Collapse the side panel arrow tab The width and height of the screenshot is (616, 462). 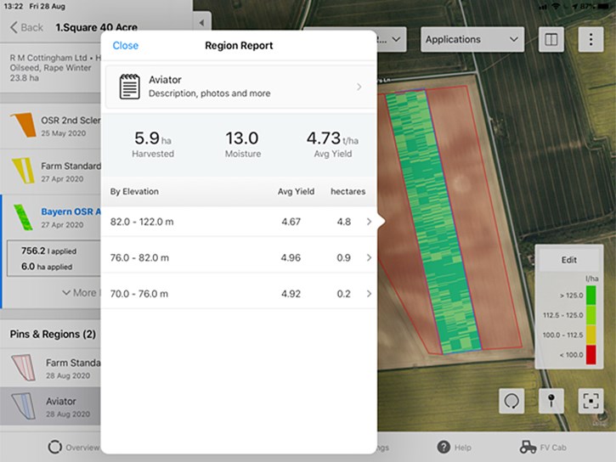click(x=202, y=23)
